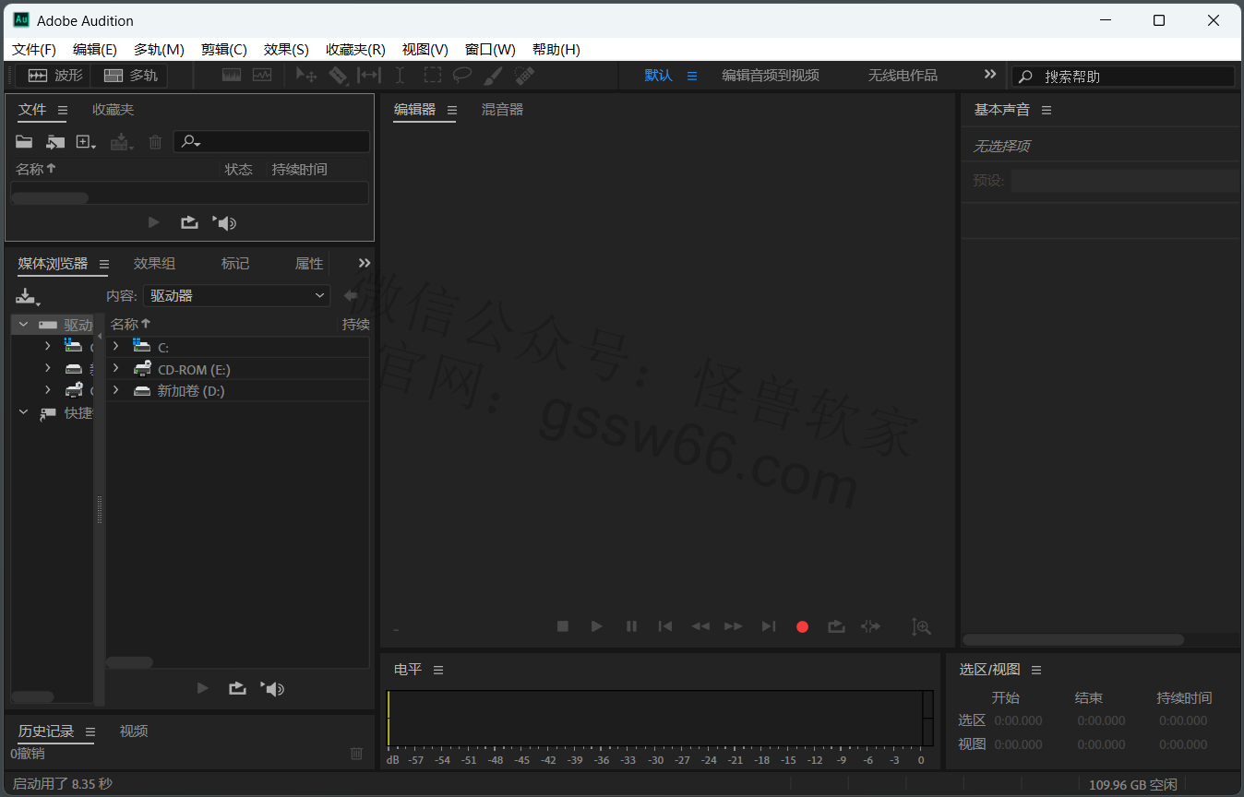1244x797 pixels.
Task: Click the Open File folder icon
Action: pyautogui.click(x=24, y=142)
